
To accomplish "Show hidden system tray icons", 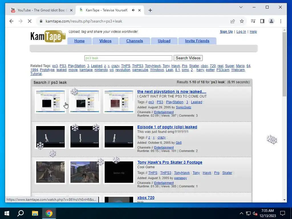I will tap(241, 213).
